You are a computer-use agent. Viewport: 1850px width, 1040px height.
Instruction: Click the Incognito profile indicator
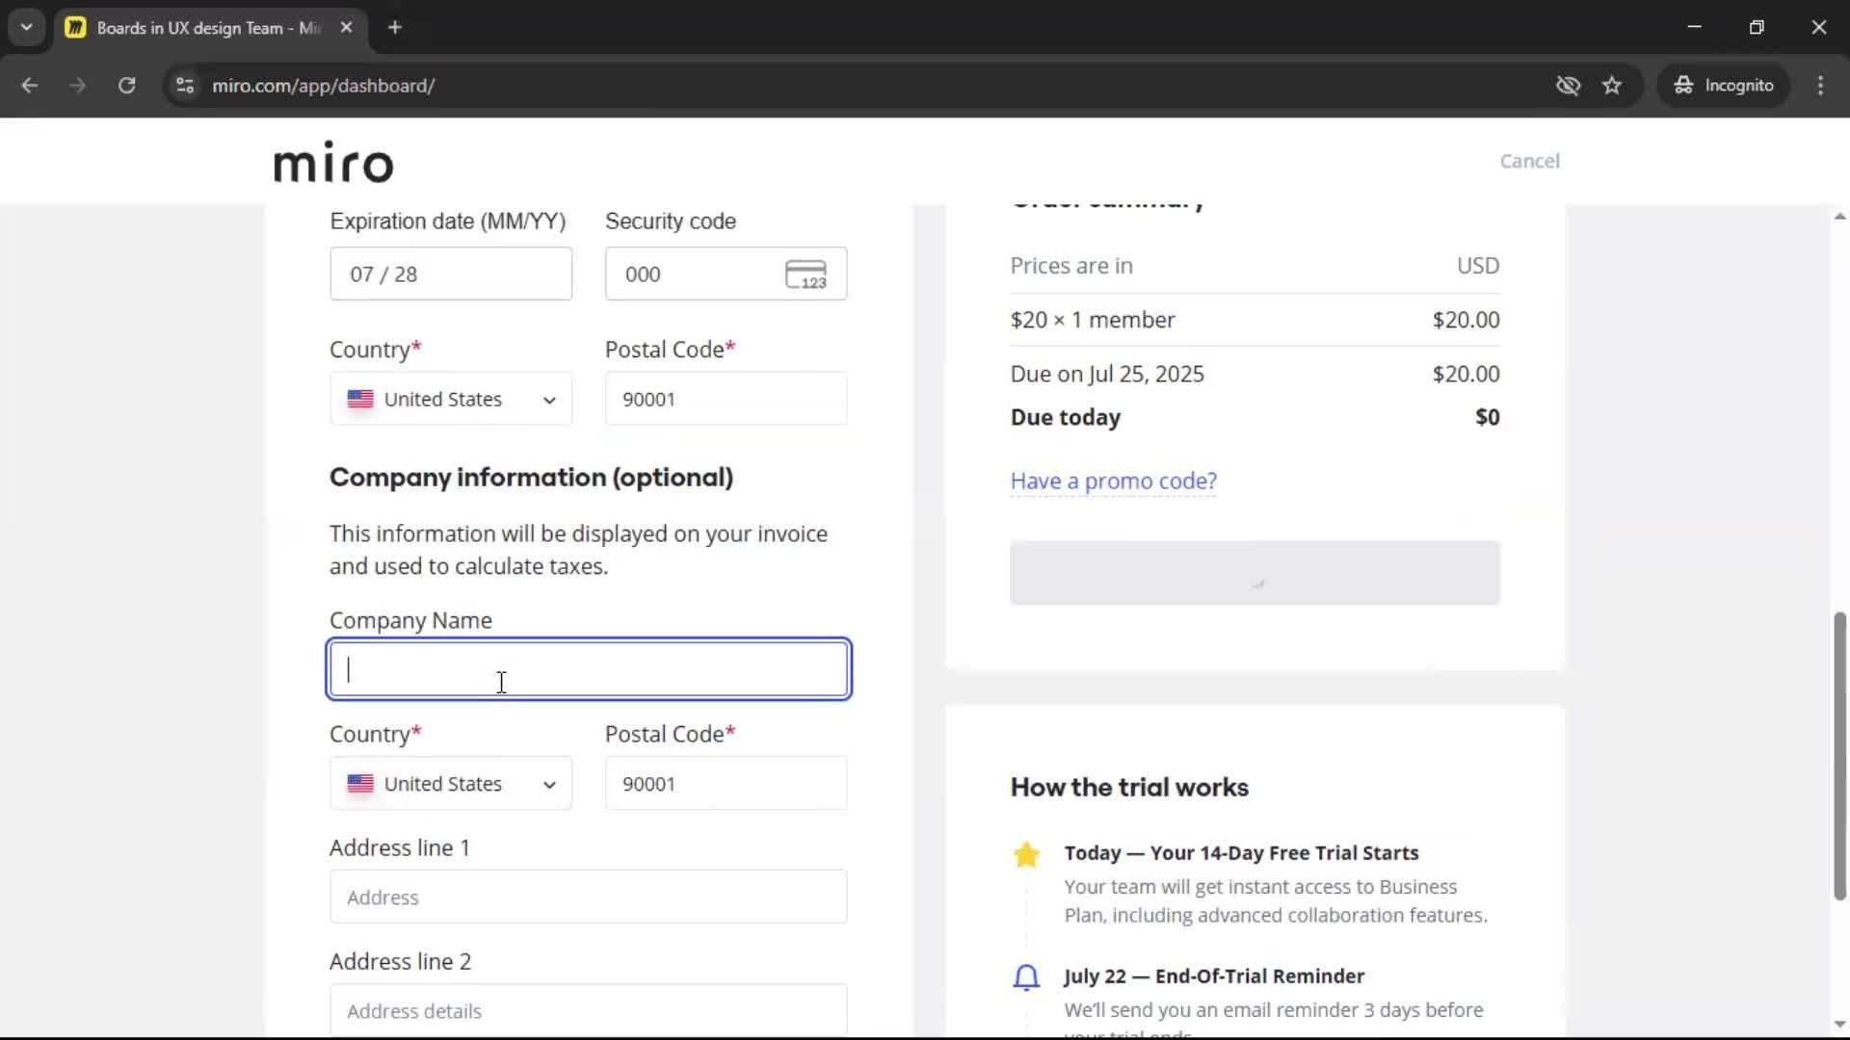point(1723,86)
